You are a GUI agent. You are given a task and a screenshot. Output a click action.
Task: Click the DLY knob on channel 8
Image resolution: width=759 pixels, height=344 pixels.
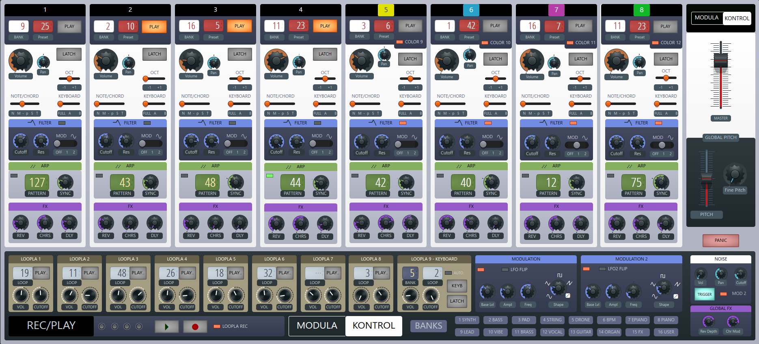click(x=666, y=224)
